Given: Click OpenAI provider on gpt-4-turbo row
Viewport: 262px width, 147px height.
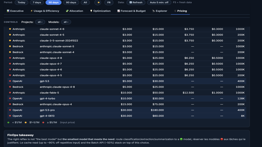Looking at the screenshot, I should [17, 99].
